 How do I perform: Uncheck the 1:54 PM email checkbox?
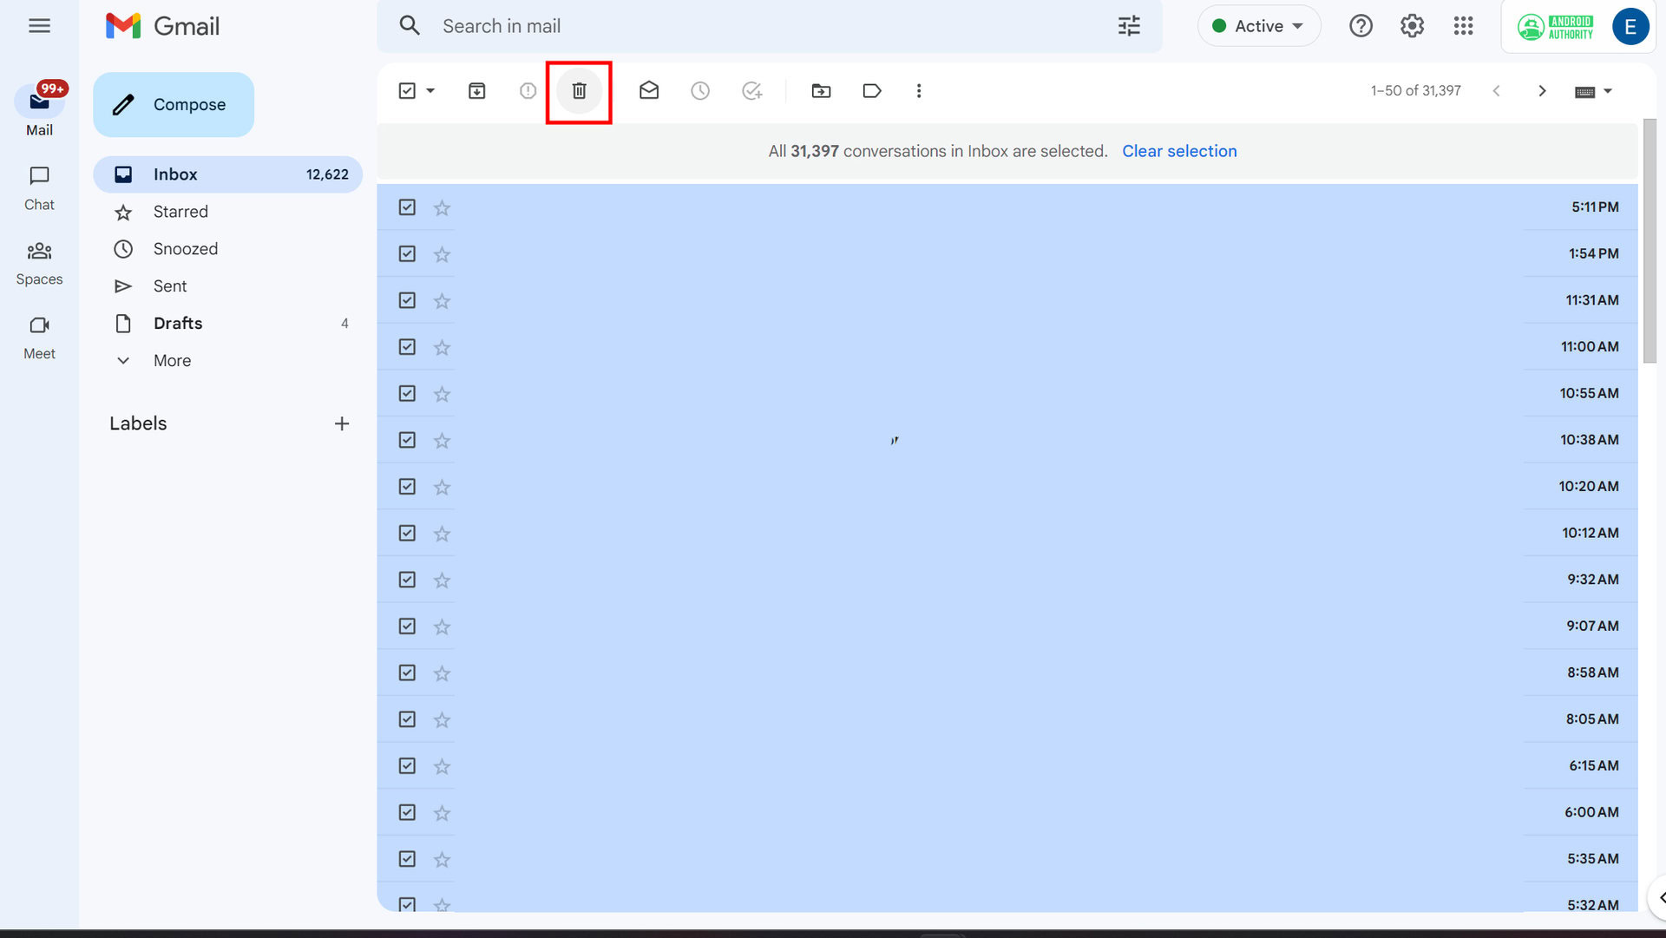pos(407,253)
